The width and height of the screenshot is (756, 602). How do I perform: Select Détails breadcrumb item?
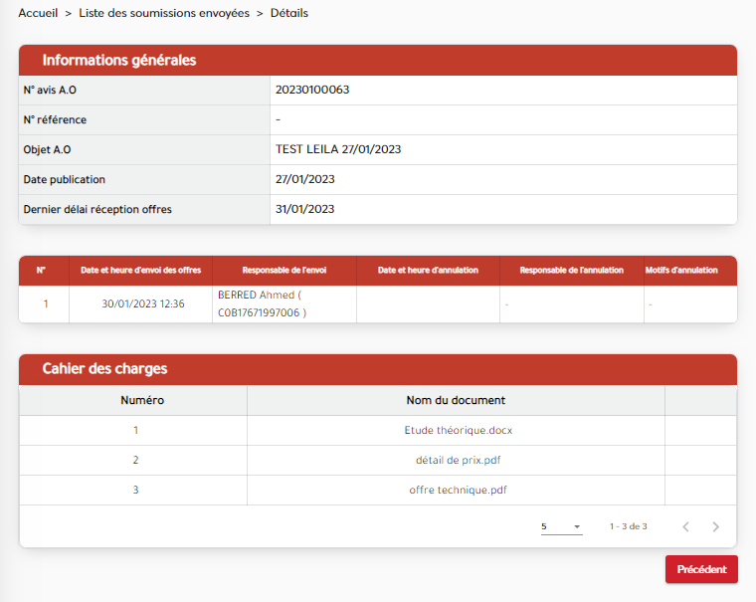289,14
